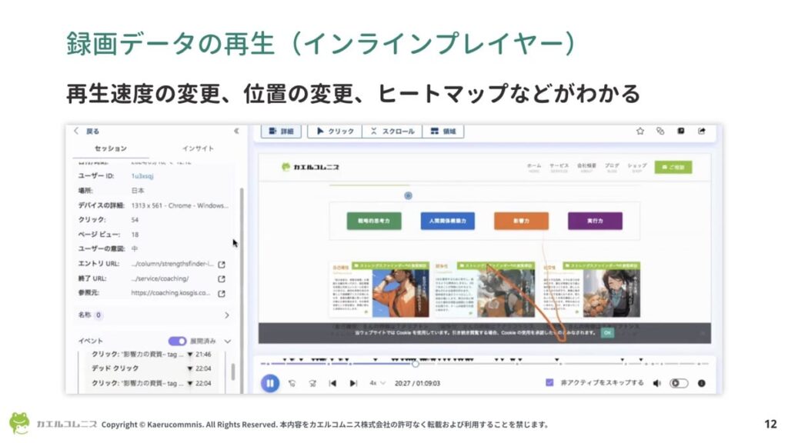Mute the recording with speaker icon
Screen dimensions: 788x443
(657, 383)
